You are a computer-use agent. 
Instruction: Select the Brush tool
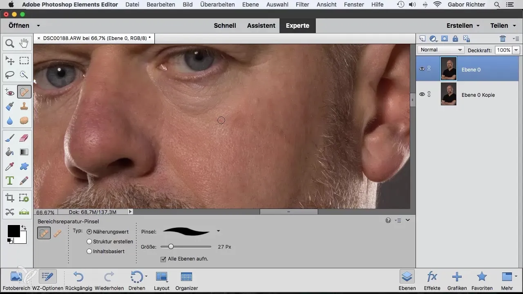pos(10,138)
